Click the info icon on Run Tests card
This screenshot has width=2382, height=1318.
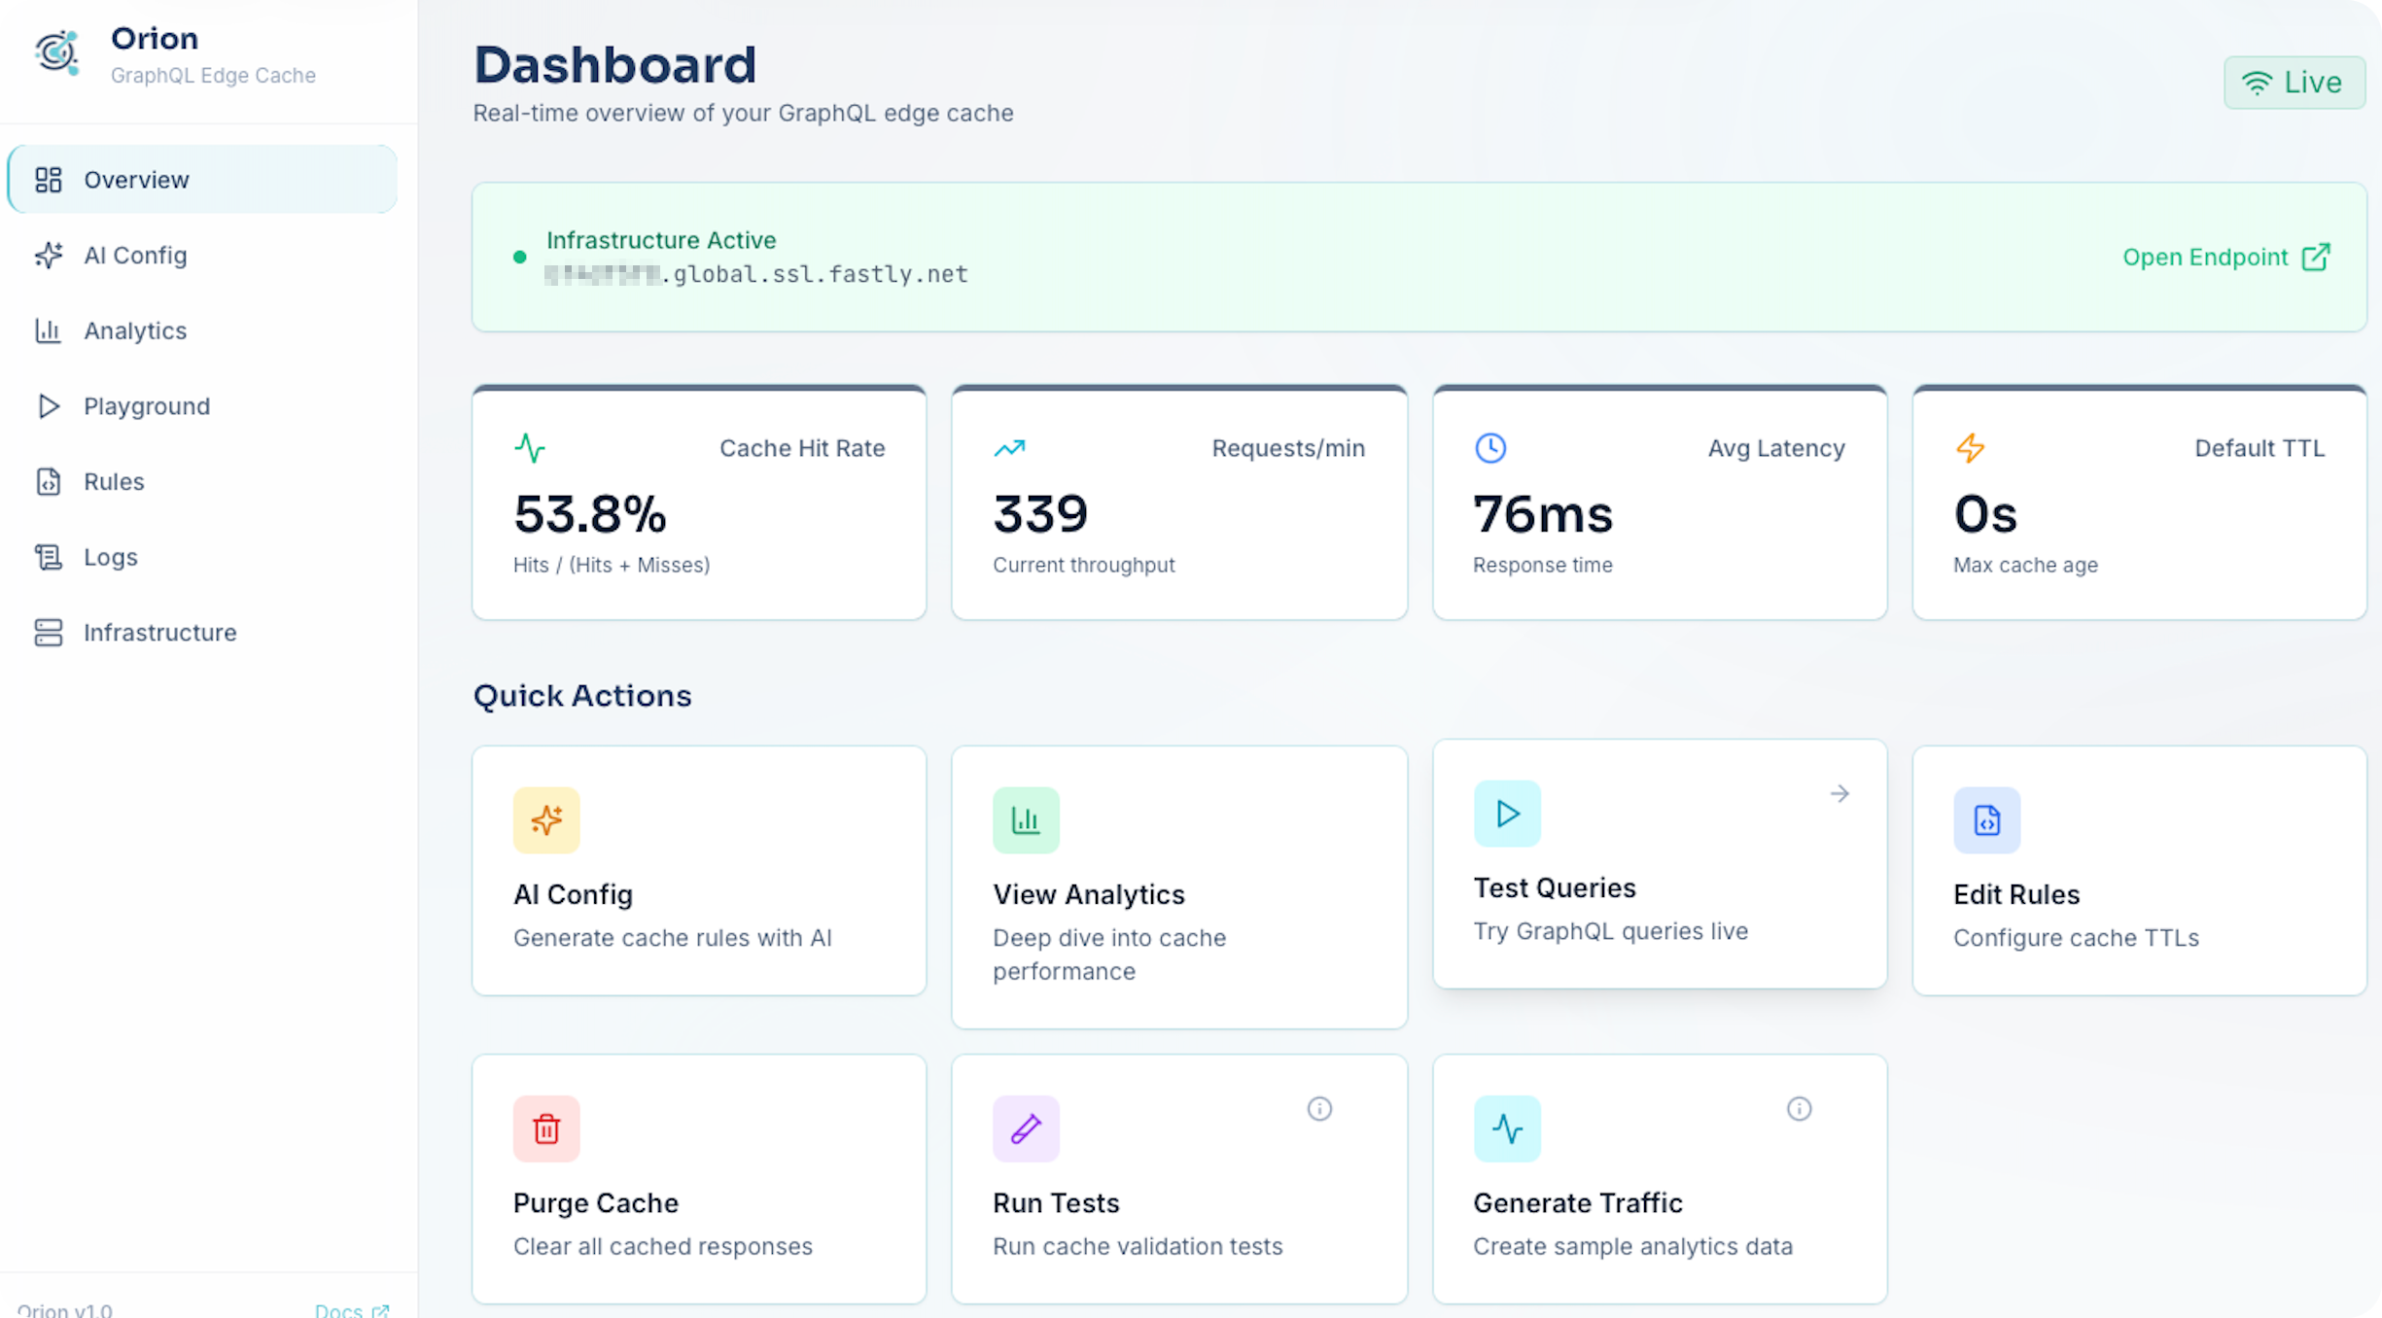pos(1319,1109)
